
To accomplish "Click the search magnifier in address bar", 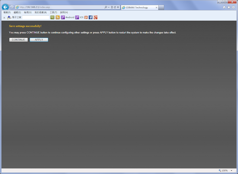I will click(x=106, y=7).
